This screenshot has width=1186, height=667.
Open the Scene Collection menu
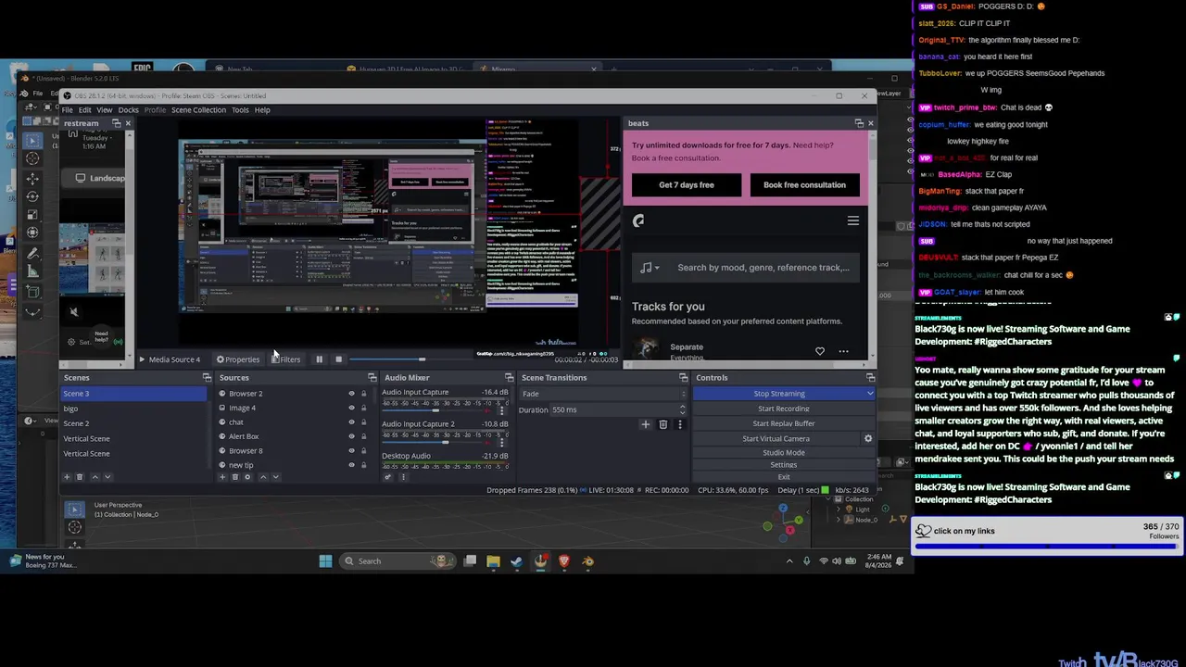(x=198, y=110)
